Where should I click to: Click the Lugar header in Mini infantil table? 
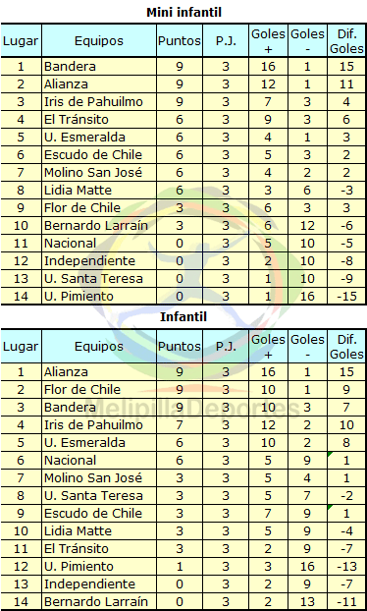(x=21, y=41)
